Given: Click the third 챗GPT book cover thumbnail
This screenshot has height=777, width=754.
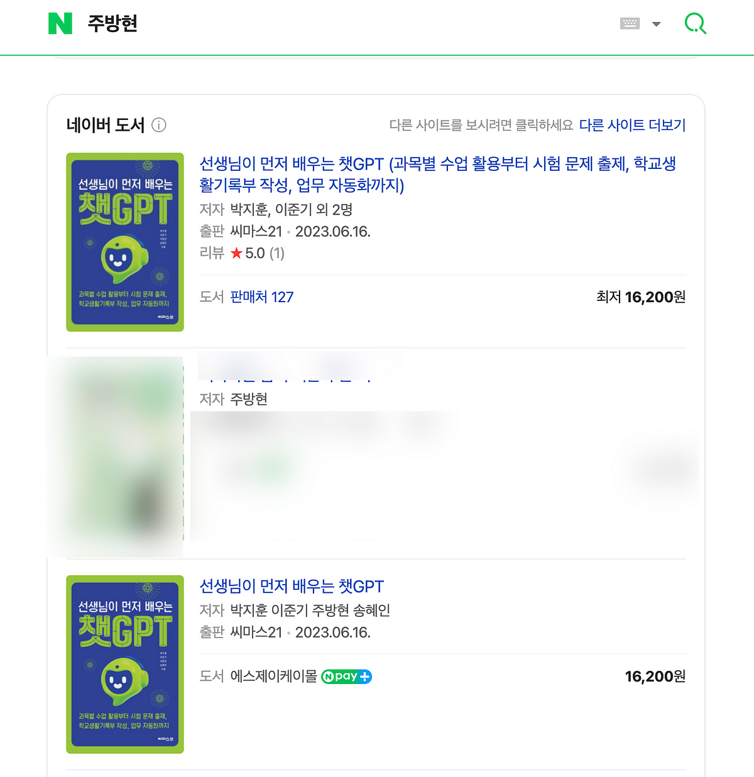Looking at the screenshot, I should (125, 664).
